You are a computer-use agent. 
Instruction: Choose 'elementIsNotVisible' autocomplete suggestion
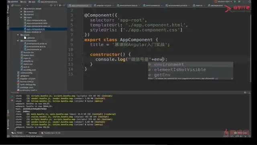(x=190, y=70)
